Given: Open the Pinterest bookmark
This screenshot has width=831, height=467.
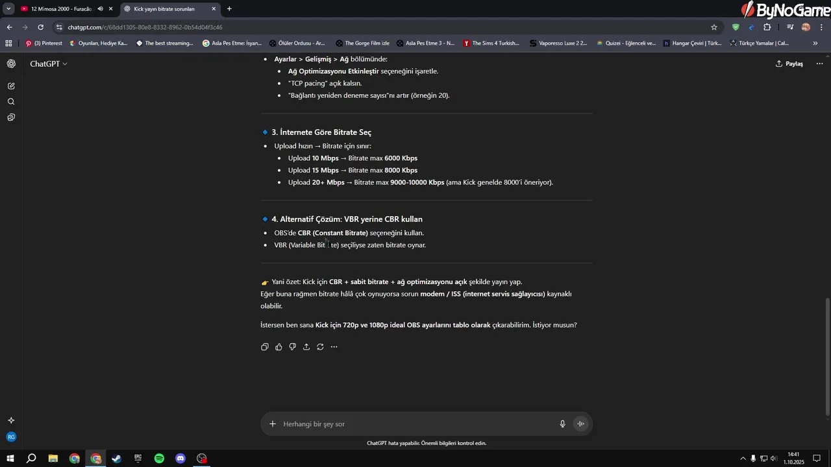Looking at the screenshot, I should (x=44, y=43).
